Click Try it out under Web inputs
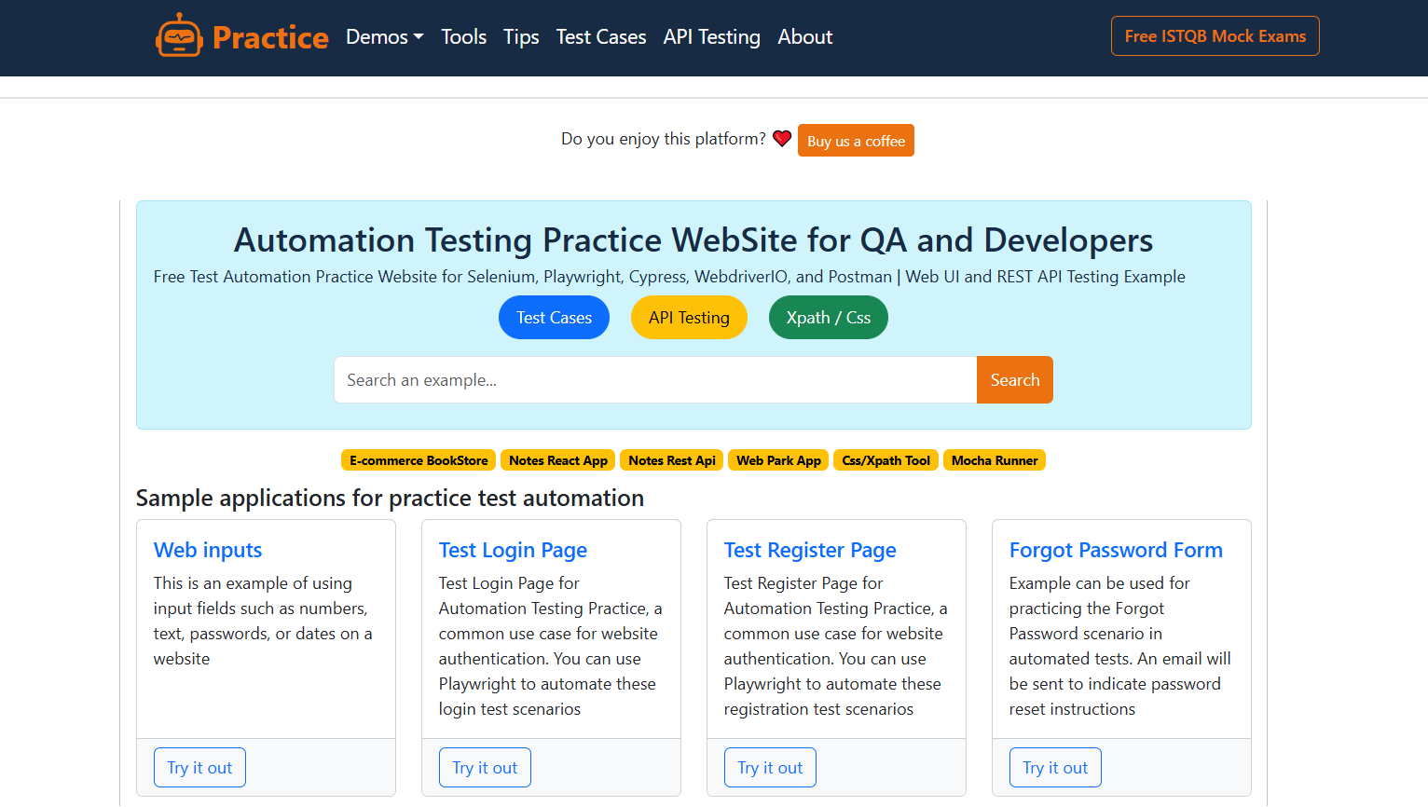 pos(199,767)
